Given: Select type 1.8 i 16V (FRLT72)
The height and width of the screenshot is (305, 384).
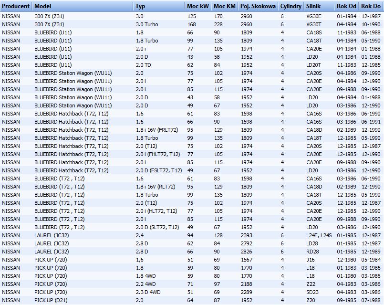Looking at the screenshot, I should tap(157, 130).
